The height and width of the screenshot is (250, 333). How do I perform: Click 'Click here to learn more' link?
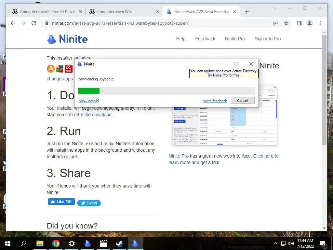click(x=223, y=159)
